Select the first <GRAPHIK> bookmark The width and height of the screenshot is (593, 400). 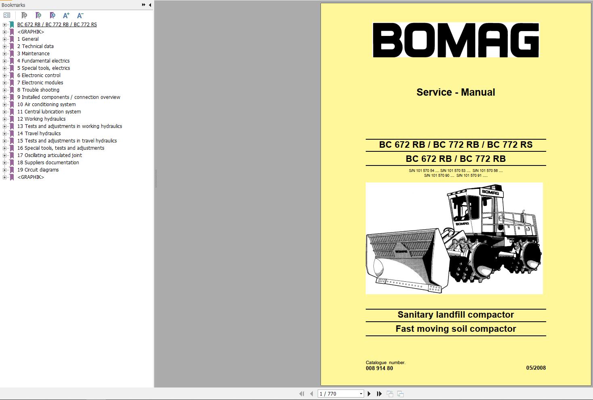[31, 32]
